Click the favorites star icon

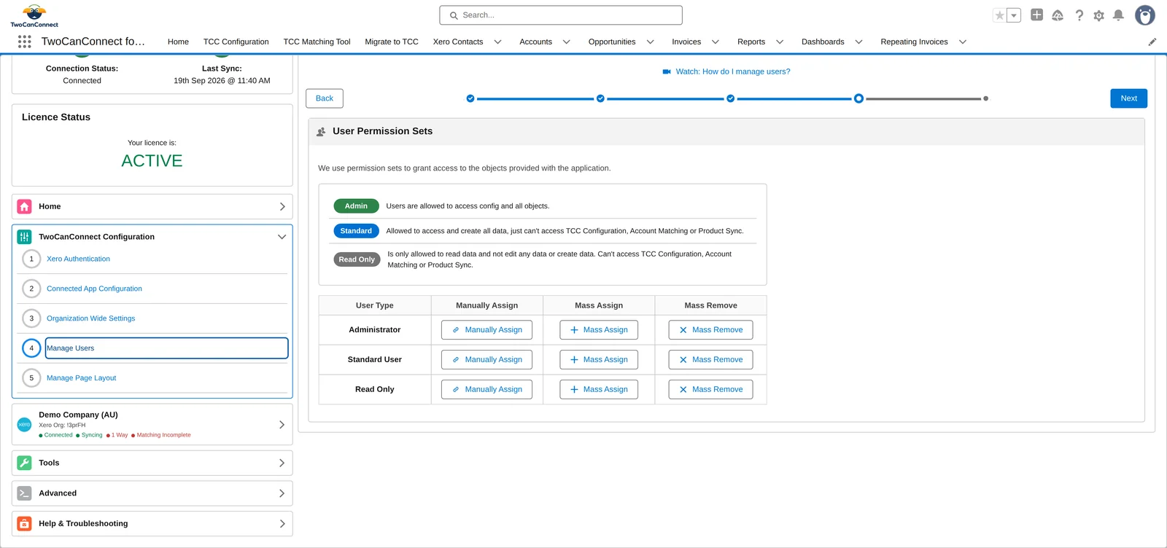(x=1000, y=15)
